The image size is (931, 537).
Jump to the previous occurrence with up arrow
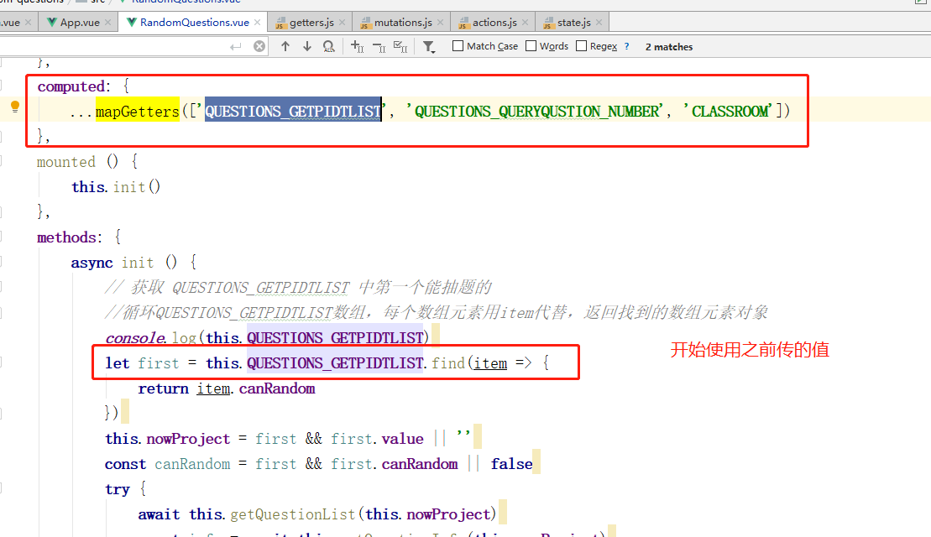coord(285,46)
